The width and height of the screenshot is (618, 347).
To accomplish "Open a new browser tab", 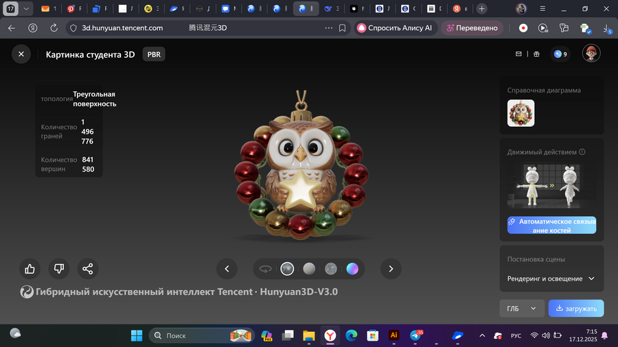I will (482, 9).
